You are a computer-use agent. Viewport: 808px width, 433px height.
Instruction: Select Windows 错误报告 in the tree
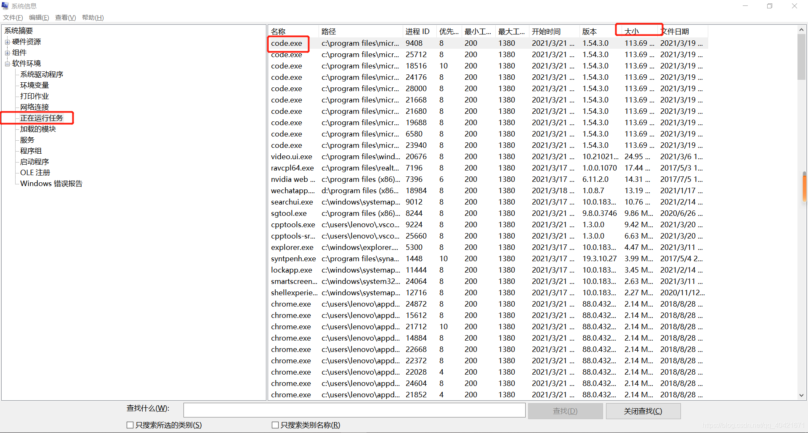tap(51, 184)
